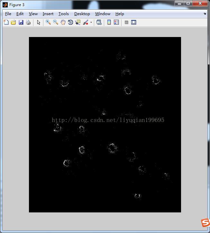Print the figure using the printer icon
The height and width of the screenshot is (233, 210).
click(x=28, y=22)
